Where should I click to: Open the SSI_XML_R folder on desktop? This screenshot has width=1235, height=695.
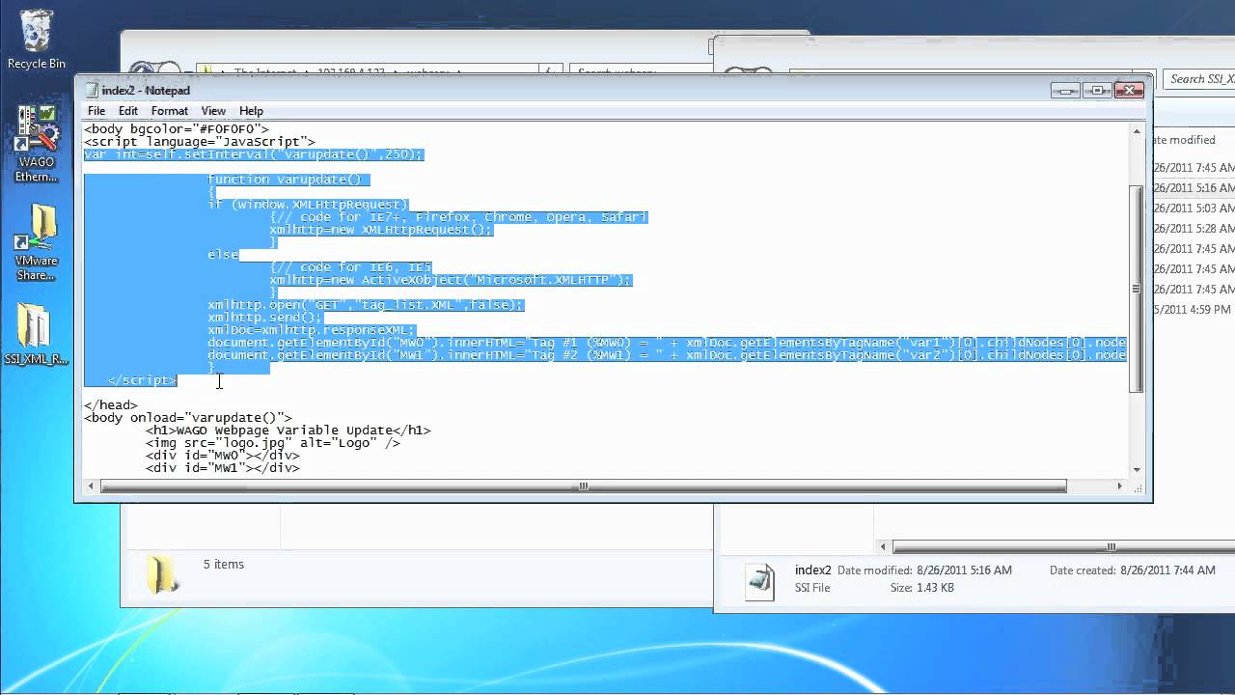(37, 334)
